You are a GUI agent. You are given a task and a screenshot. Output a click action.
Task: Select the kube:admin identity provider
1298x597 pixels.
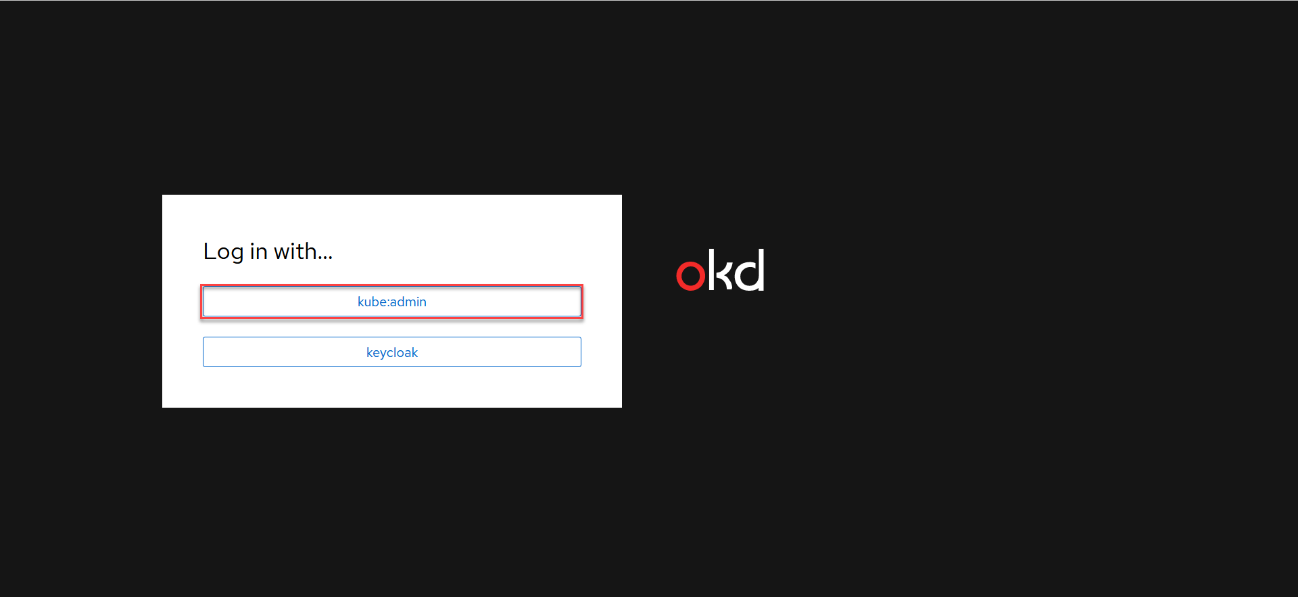pos(392,302)
